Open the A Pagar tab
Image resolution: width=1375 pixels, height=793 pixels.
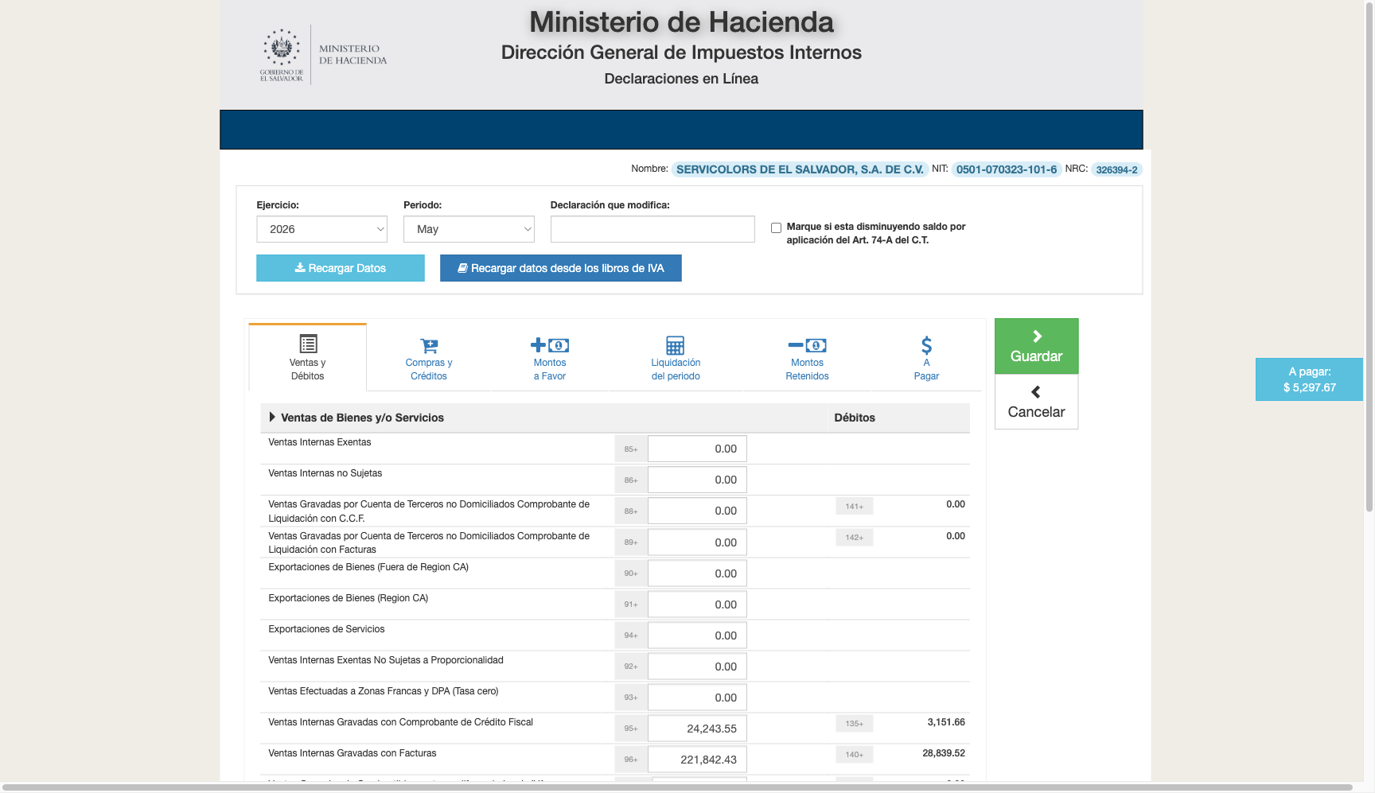pyautogui.click(x=926, y=357)
